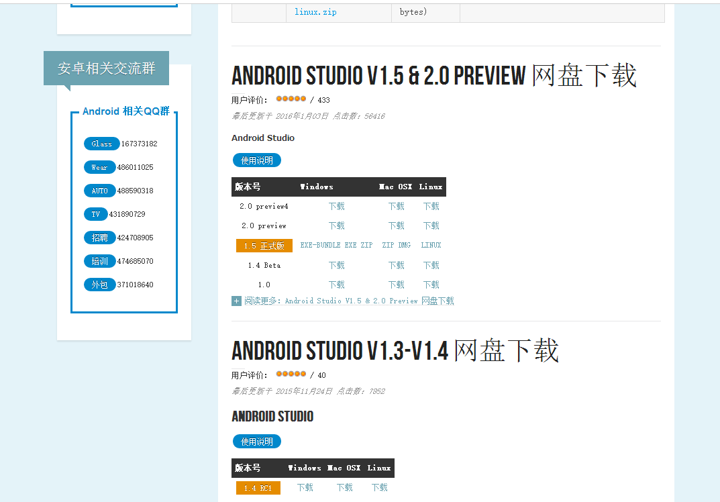Viewport: 720px width, 502px height.
Task: Select the QQ number 431890729
Action: (x=127, y=214)
